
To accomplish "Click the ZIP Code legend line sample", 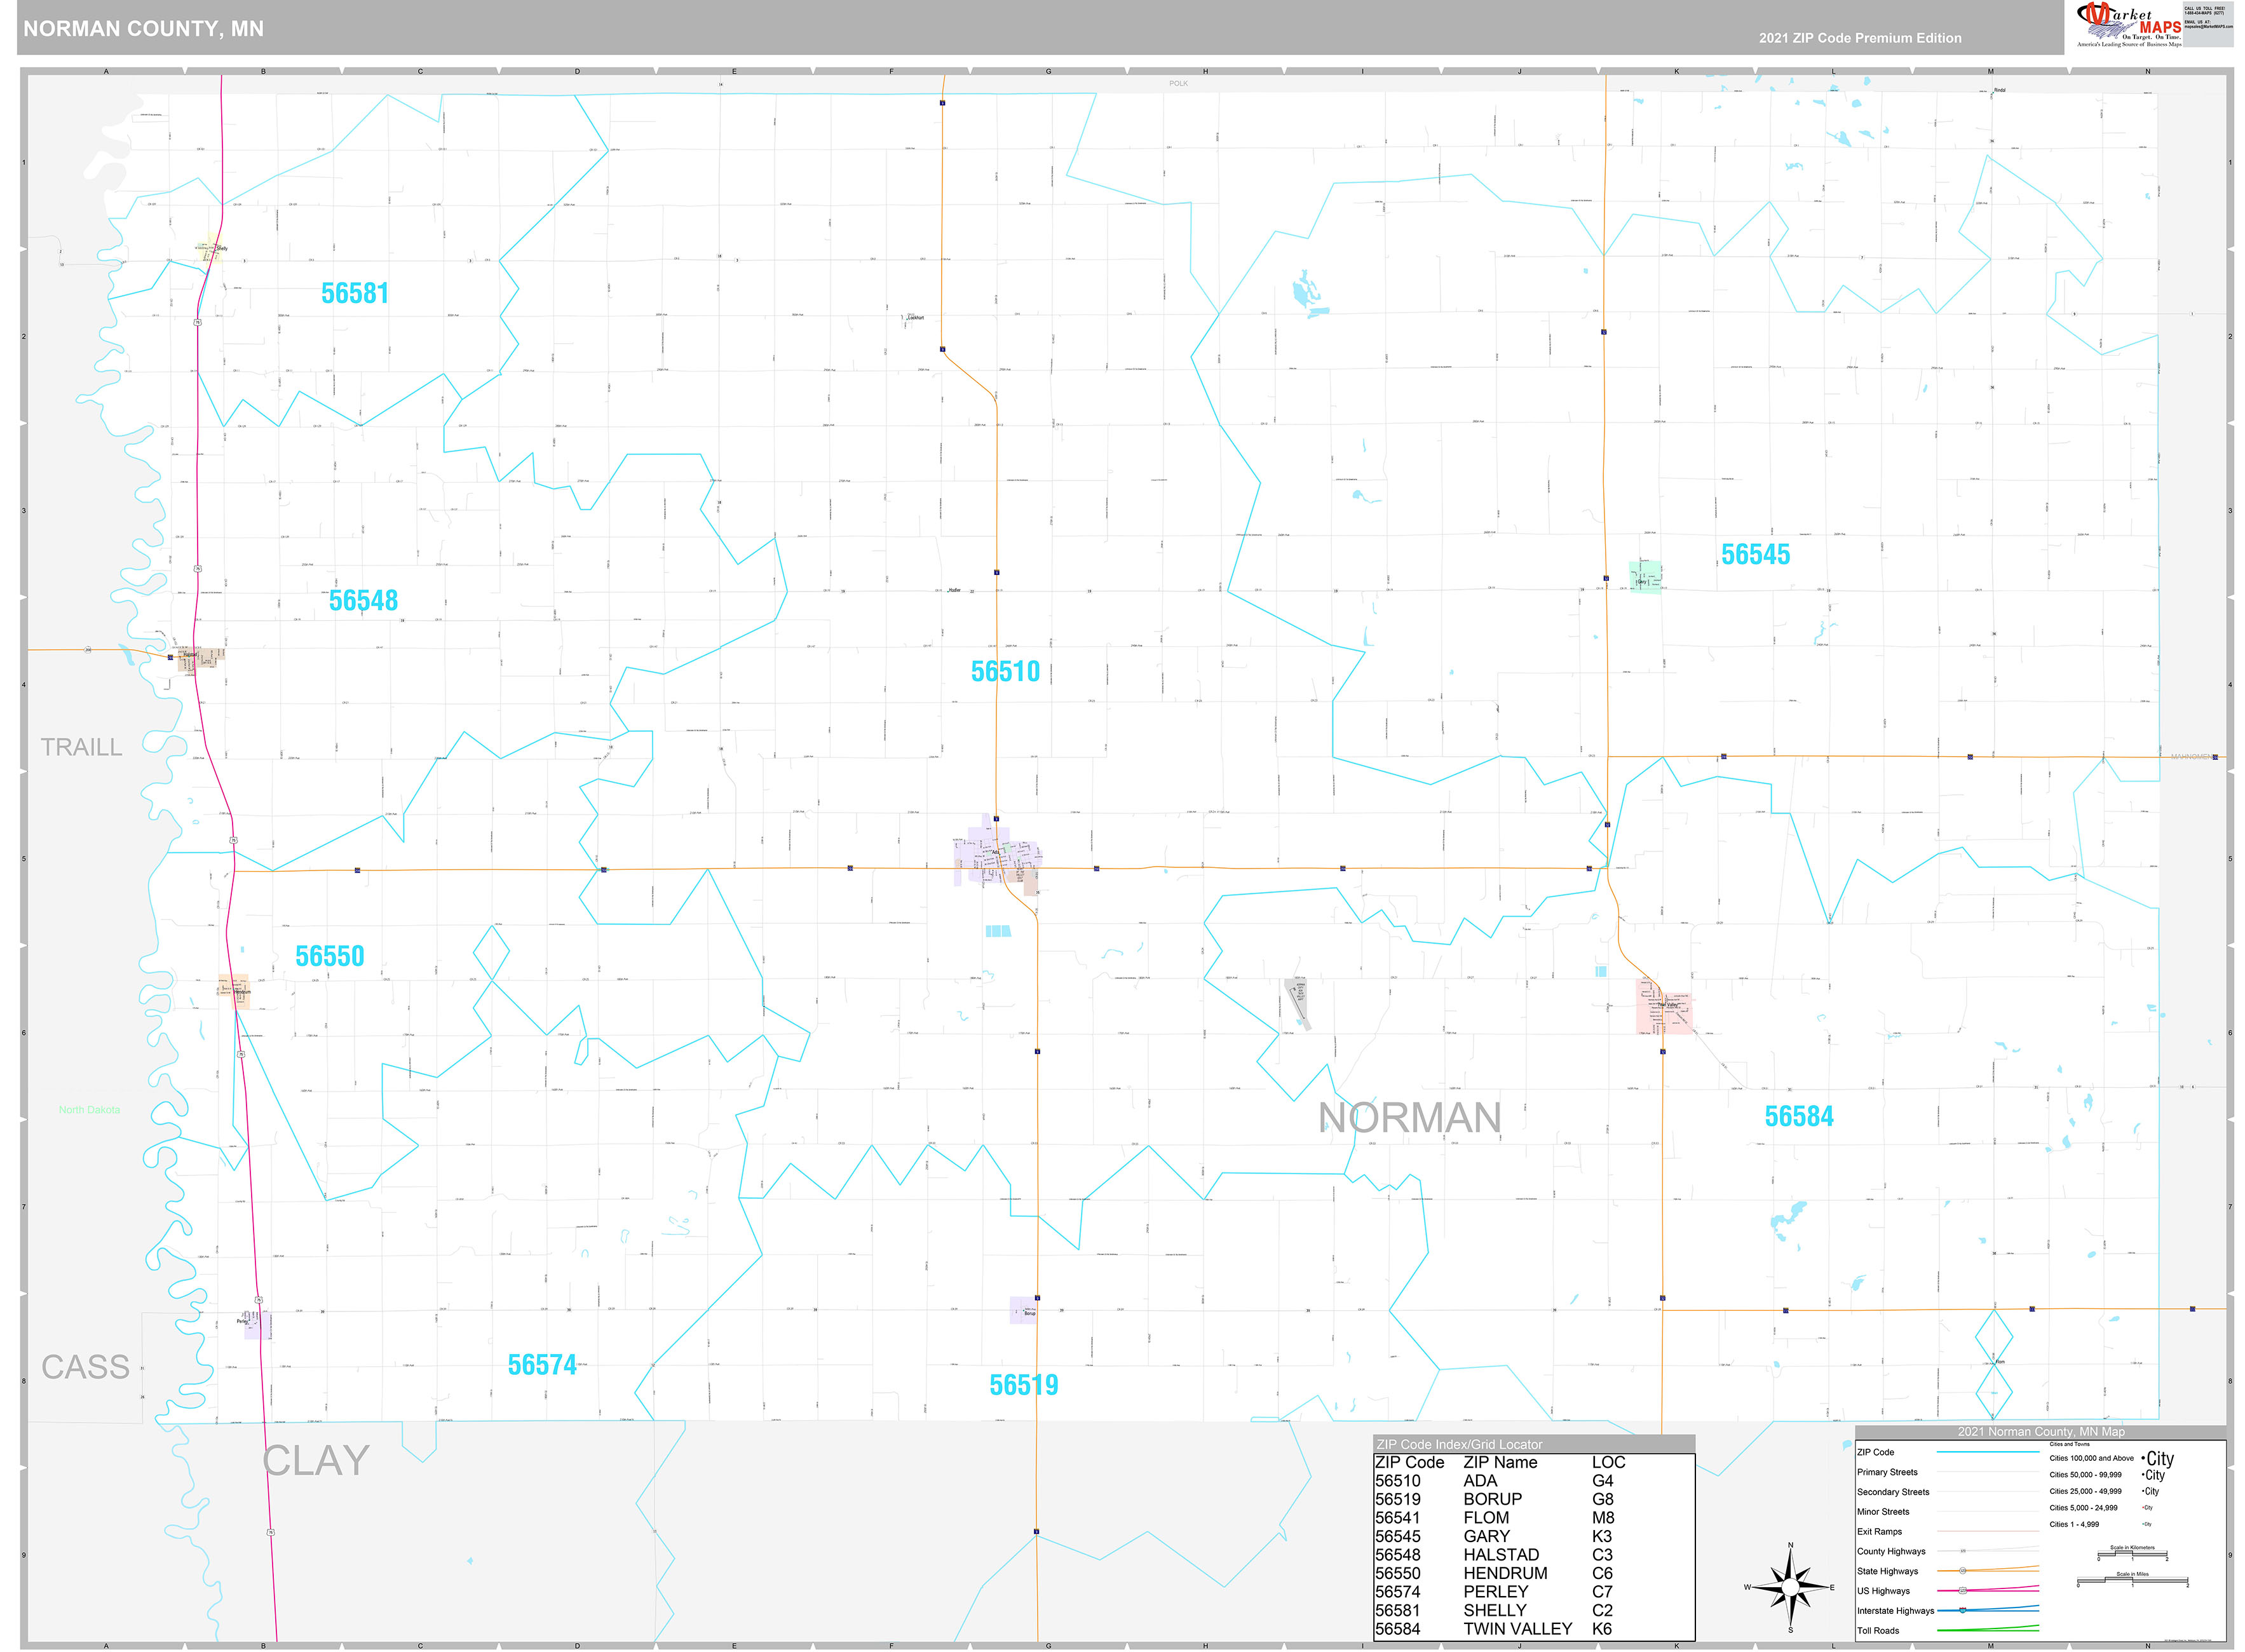I will (x=1988, y=1452).
